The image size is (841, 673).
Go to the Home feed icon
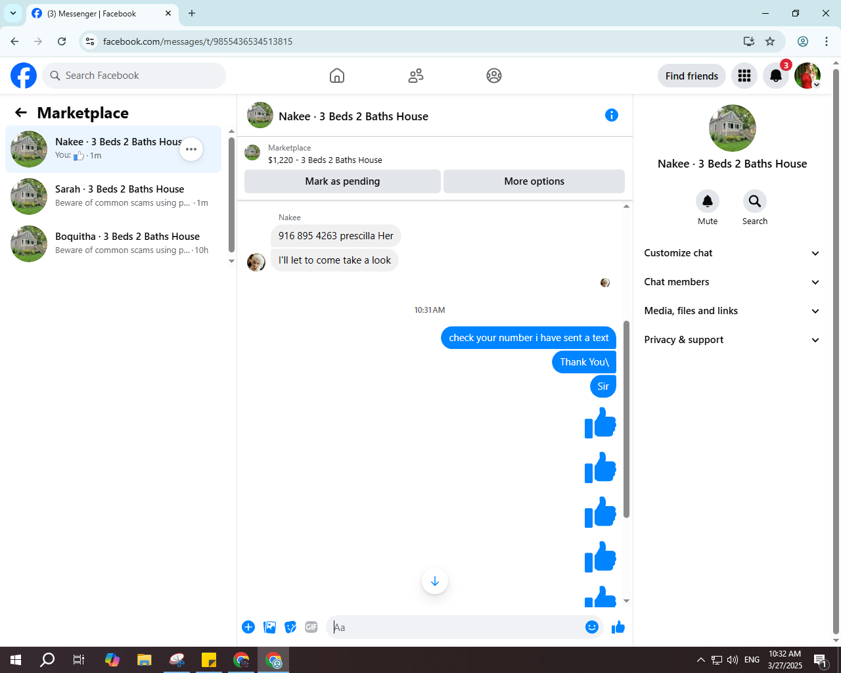pyautogui.click(x=337, y=76)
